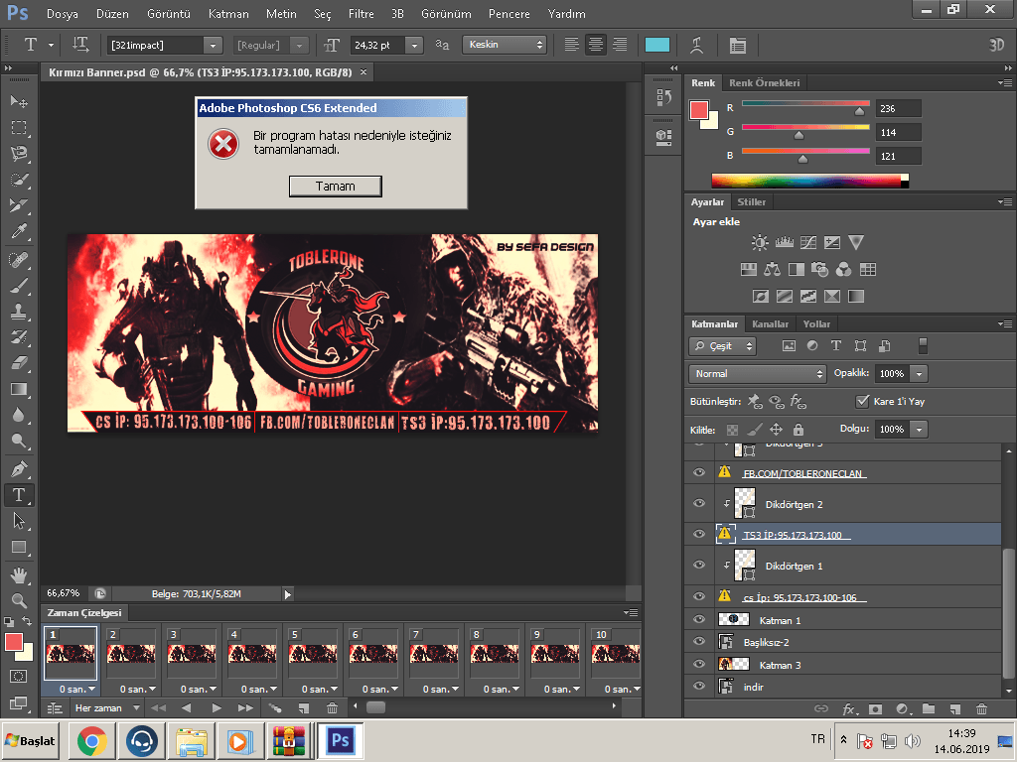The width and height of the screenshot is (1017, 762).
Task: Hide the Başlıksız-2 layer
Action: coord(698,642)
